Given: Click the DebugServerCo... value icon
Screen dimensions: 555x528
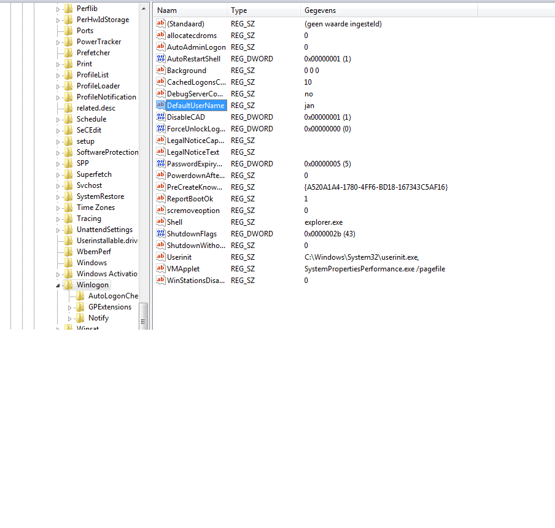Looking at the screenshot, I should coord(161,94).
